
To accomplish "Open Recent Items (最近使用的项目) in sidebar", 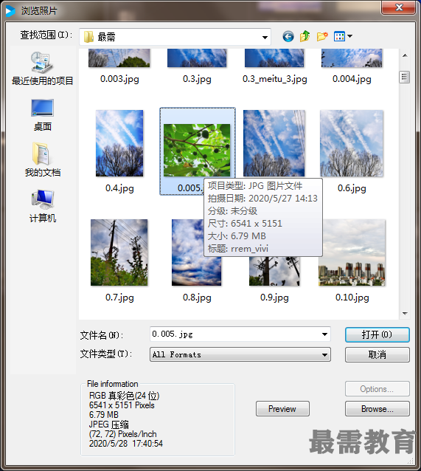I will (42, 69).
